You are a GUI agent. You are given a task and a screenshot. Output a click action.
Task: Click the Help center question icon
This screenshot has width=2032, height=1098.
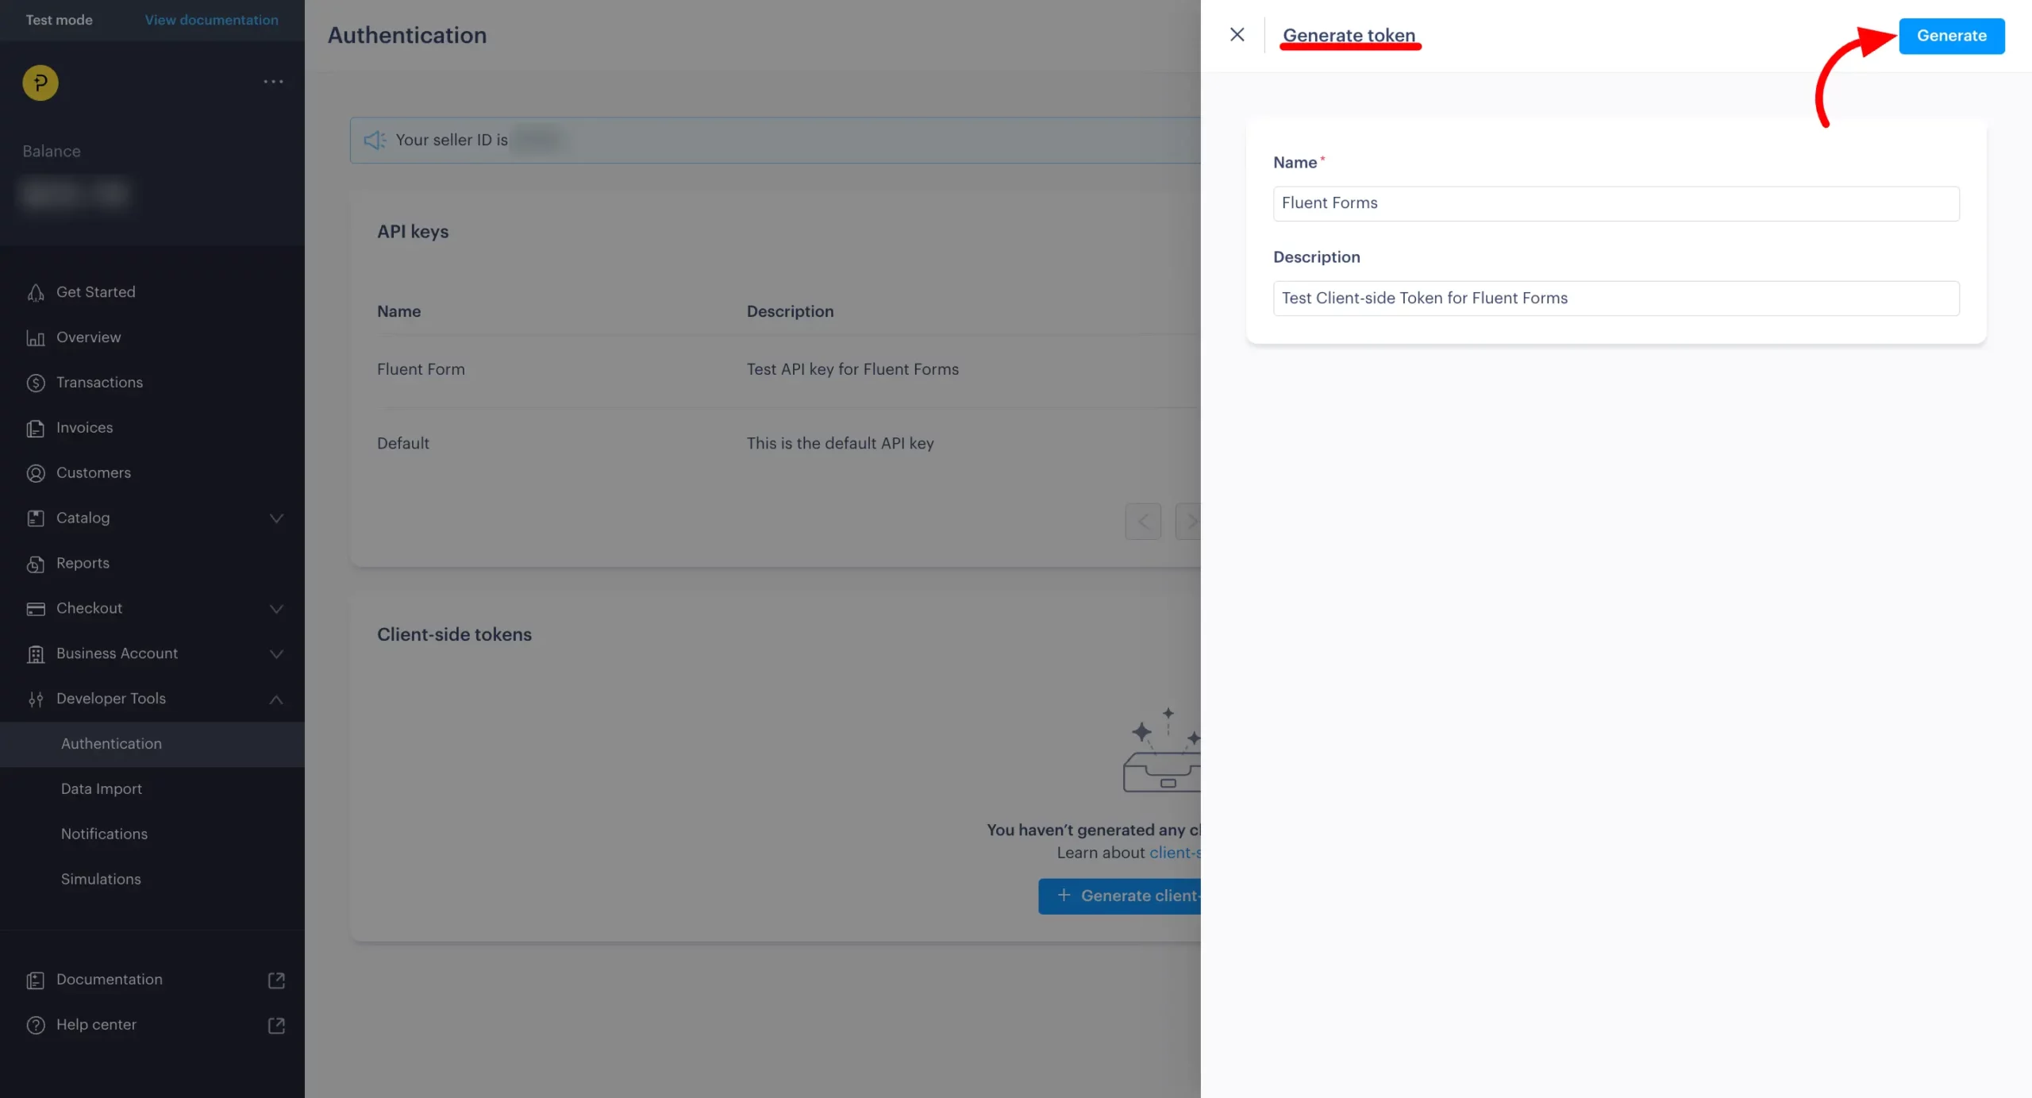pos(36,1025)
